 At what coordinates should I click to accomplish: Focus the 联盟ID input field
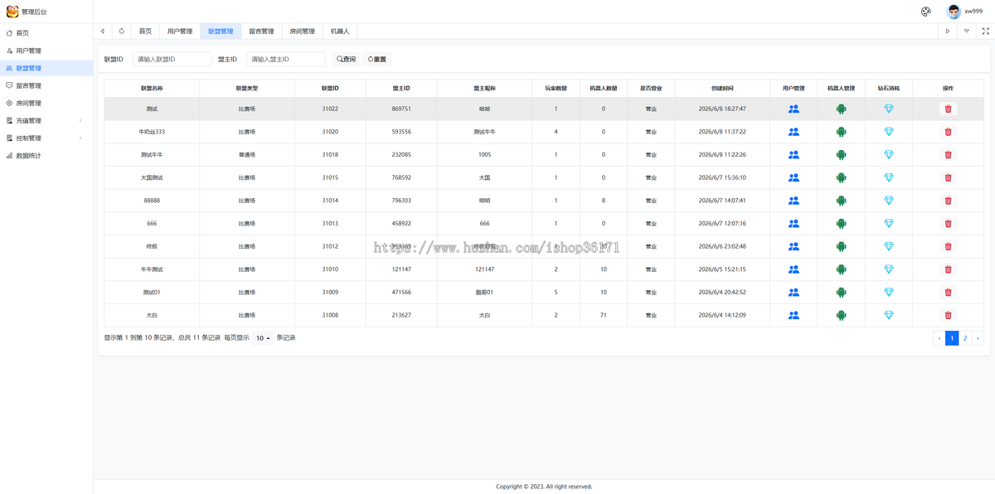[172, 60]
